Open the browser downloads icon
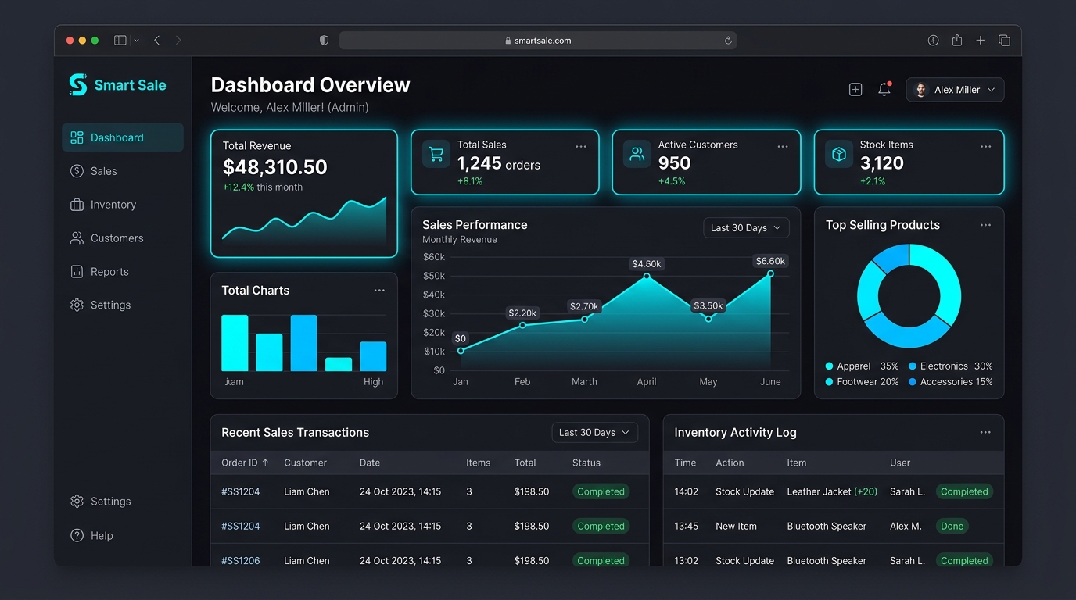The width and height of the screenshot is (1076, 600). click(933, 41)
